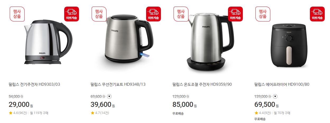Click the 행사상품 badge on HD9359/90 kettle
This screenshot has width=330, height=123.
point(181,14)
